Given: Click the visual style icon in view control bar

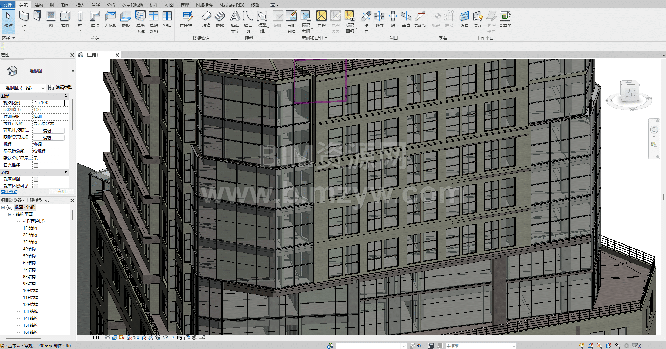Looking at the screenshot, I should click(115, 337).
